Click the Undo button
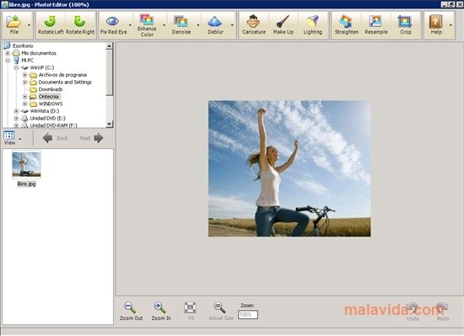This screenshot has height=336, width=464. [x=413, y=312]
